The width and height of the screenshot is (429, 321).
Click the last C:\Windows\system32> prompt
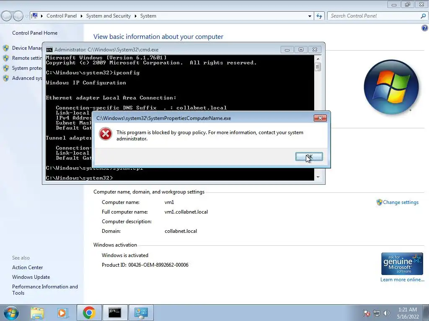pyautogui.click(x=79, y=178)
